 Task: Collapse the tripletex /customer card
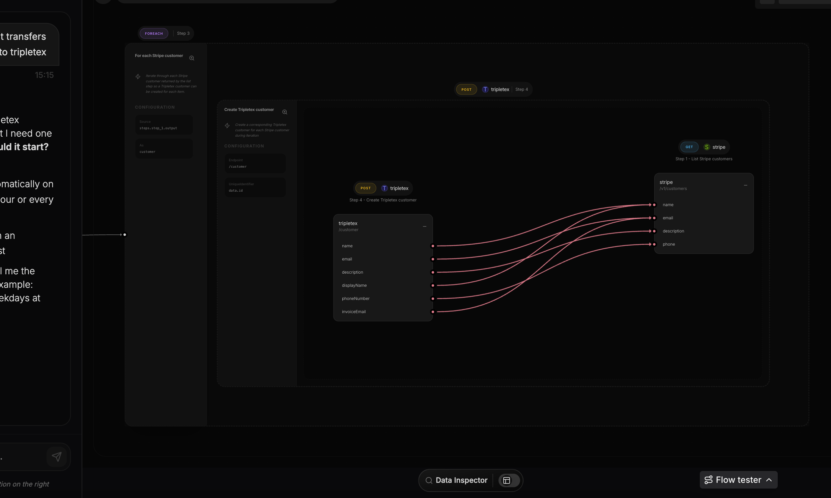(425, 227)
